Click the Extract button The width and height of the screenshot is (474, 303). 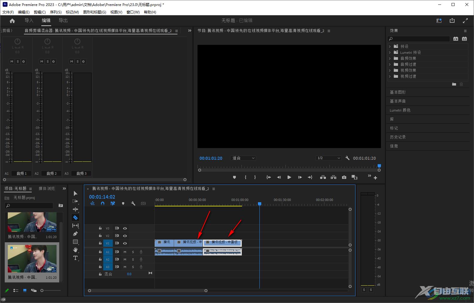pyautogui.click(x=333, y=177)
